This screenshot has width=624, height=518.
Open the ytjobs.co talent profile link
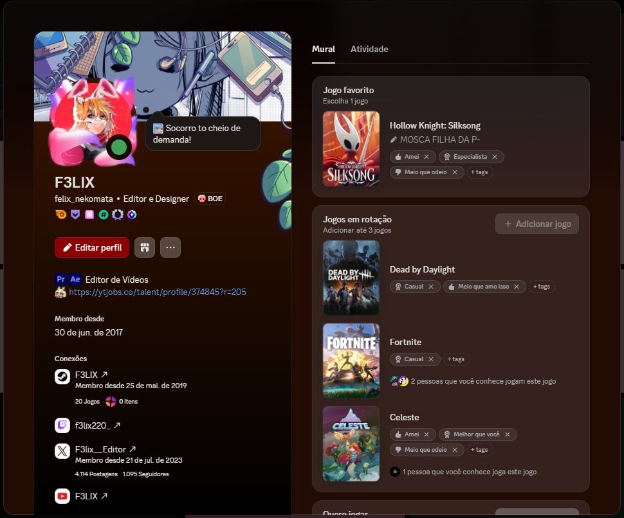pyautogui.click(x=158, y=292)
